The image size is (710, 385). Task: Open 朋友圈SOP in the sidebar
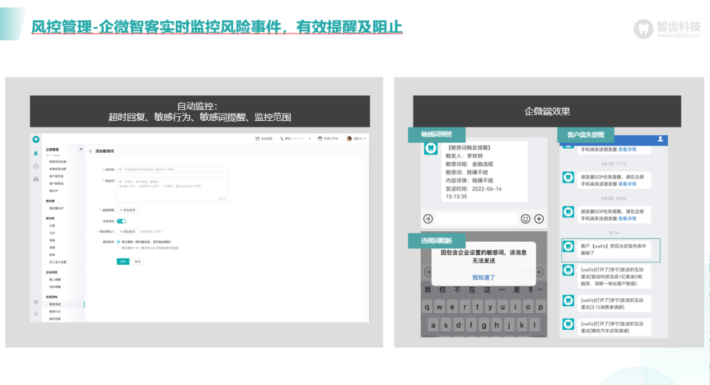(x=57, y=208)
